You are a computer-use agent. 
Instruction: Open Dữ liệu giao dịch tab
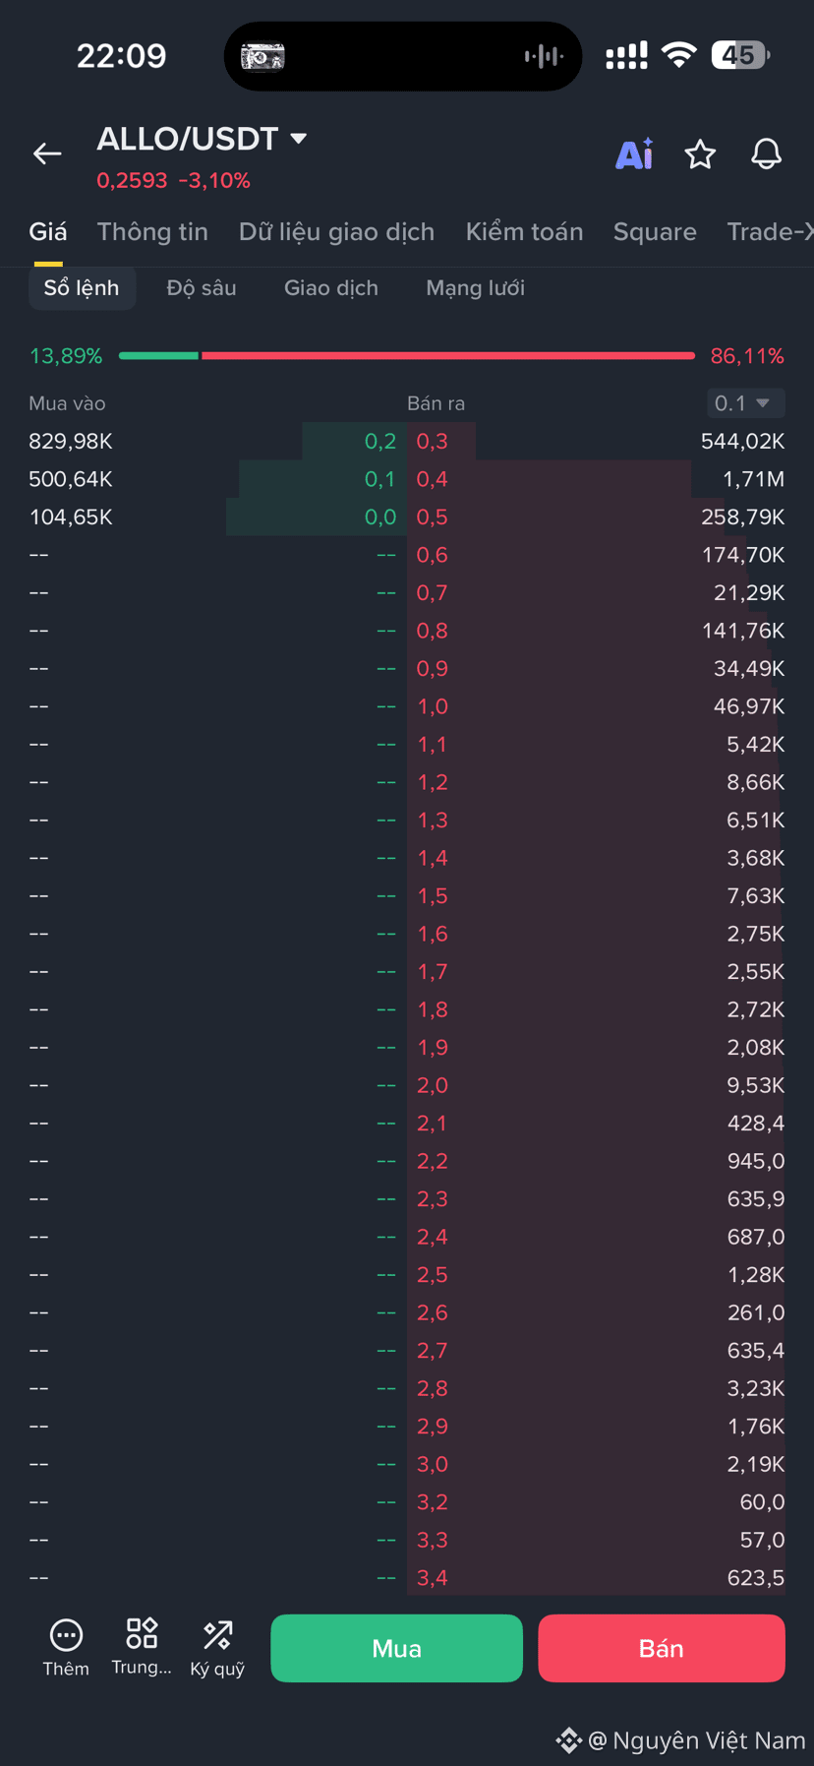[336, 232]
